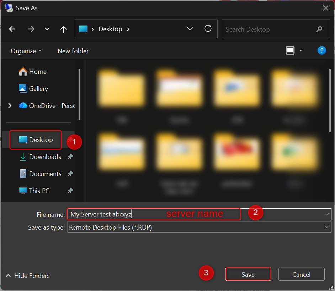
Task: Click the search magnifier icon
Action: pyautogui.click(x=319, y=29)
